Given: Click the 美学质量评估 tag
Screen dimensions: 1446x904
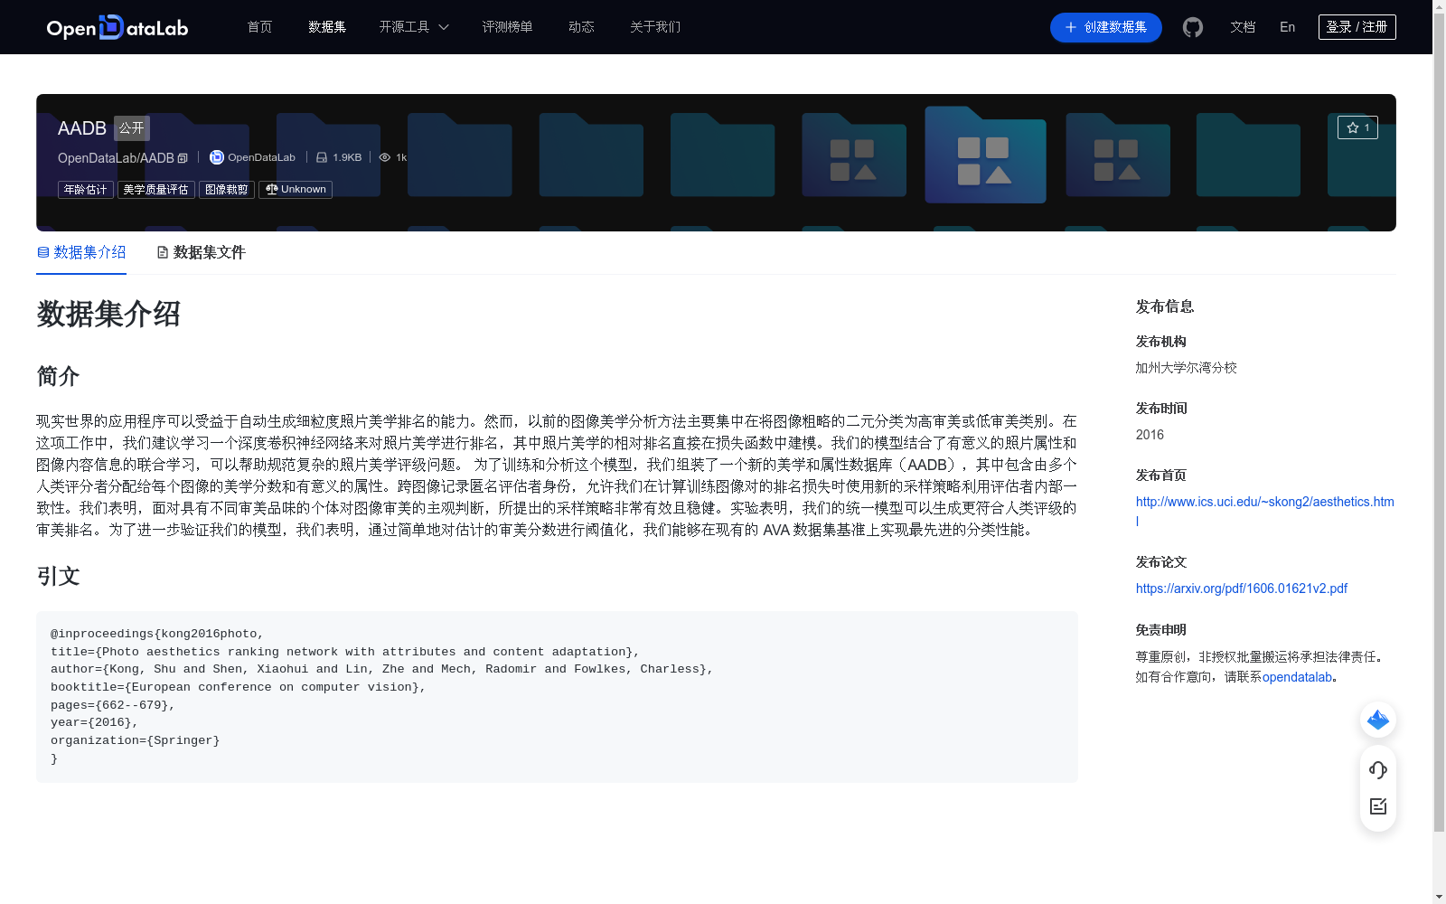Looking at the screenshot, I should click(155, 190).
